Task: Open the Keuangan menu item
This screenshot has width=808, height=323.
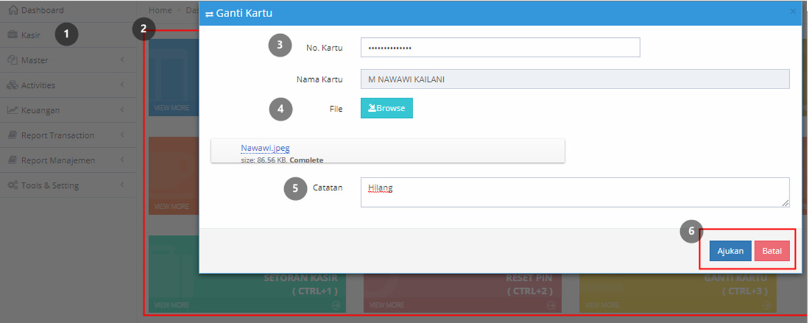Action: [68, 110]
